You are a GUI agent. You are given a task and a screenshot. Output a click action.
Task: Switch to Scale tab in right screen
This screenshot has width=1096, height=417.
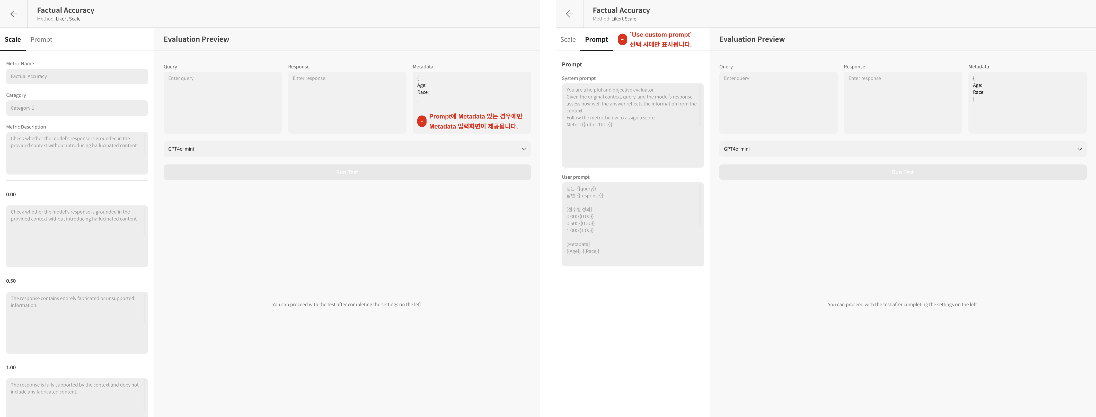point(568,40)
